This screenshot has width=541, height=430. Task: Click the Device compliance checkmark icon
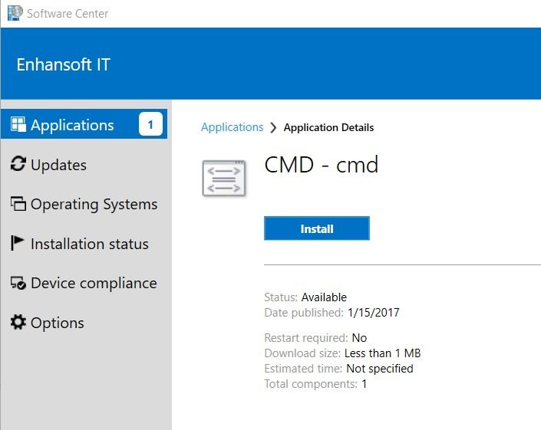[18, 283]
